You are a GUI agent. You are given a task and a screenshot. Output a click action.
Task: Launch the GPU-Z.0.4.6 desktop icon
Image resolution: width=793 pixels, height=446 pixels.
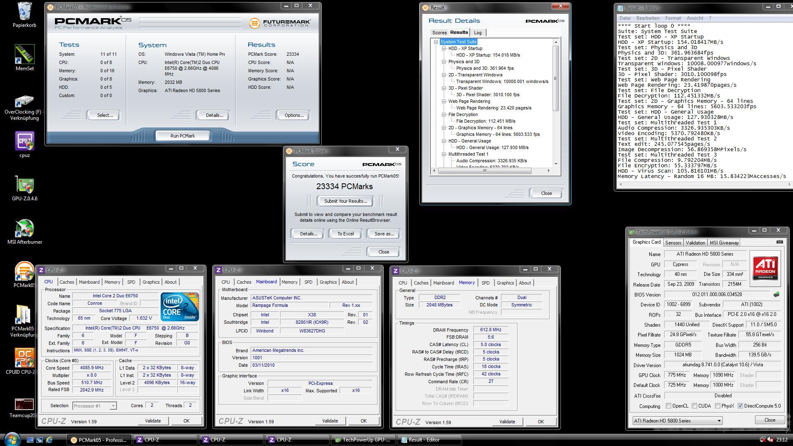[24, 185]
